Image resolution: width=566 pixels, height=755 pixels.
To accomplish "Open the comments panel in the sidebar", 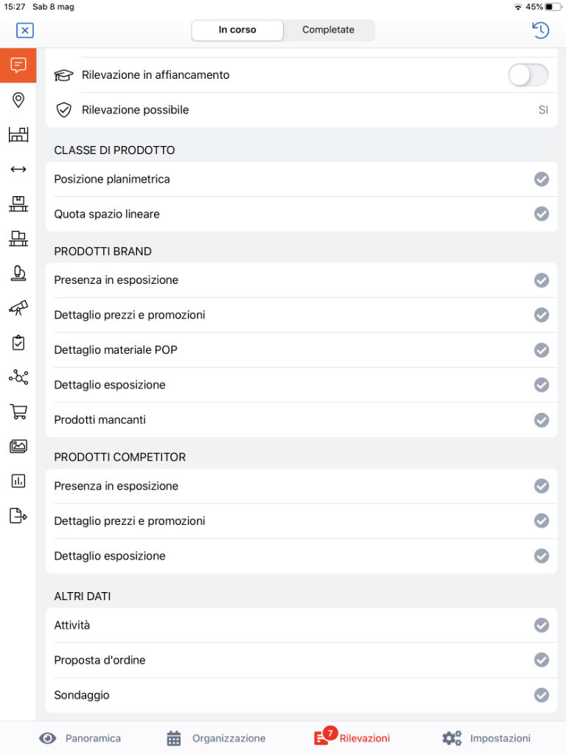I will (x=18, y=65).
